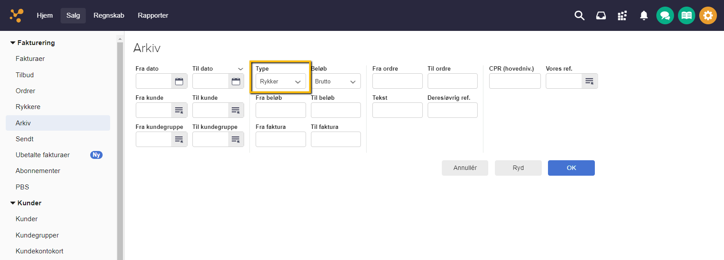The width and height of the screenshot is (724, 260).
Task: Open the search magnifier icon
Action: 579,15
